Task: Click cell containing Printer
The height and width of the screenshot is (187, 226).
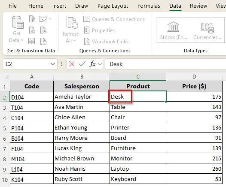Action: point(138,127)
